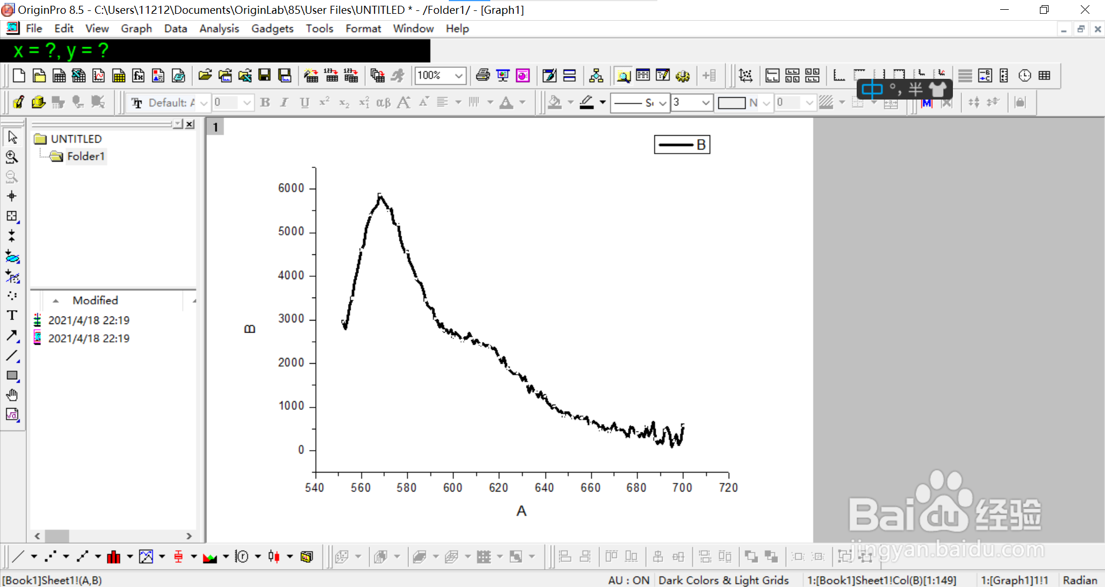Image resolution: width=1105 pixels, height=587 pixels.
Task: Toggle Greek letters formatting
Action: [x=384, y=102]
